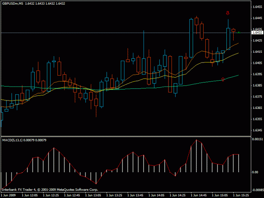Viewport: 264px width, 198px height.
Task: Select the highlighted current price label 1.6432
Action: (x=257, y=33)
